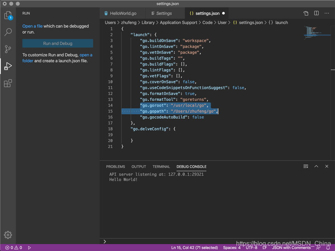
Task: Click the 'Open a file' link
Action: (33, 26)
